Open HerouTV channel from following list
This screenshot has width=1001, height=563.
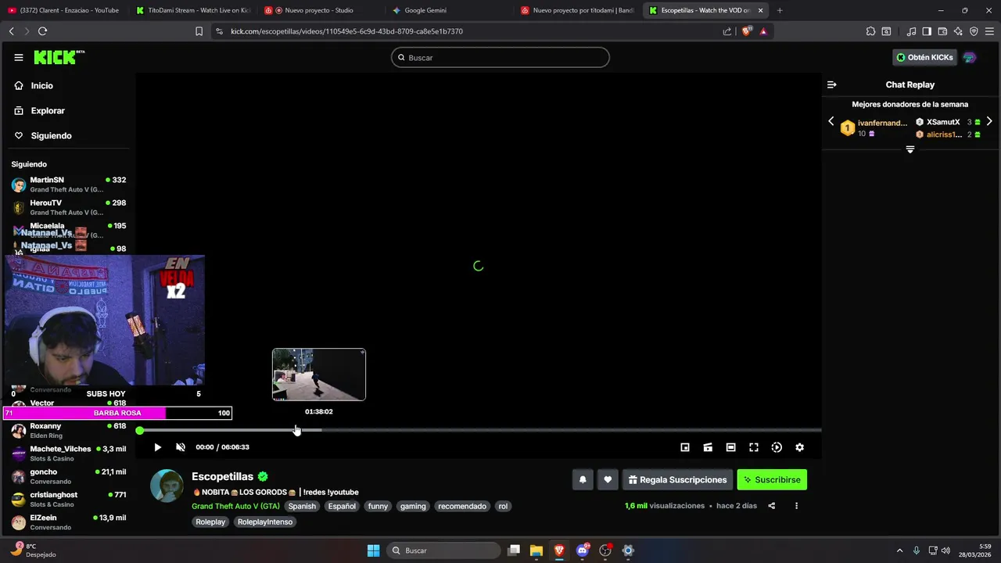pos(68,207)
